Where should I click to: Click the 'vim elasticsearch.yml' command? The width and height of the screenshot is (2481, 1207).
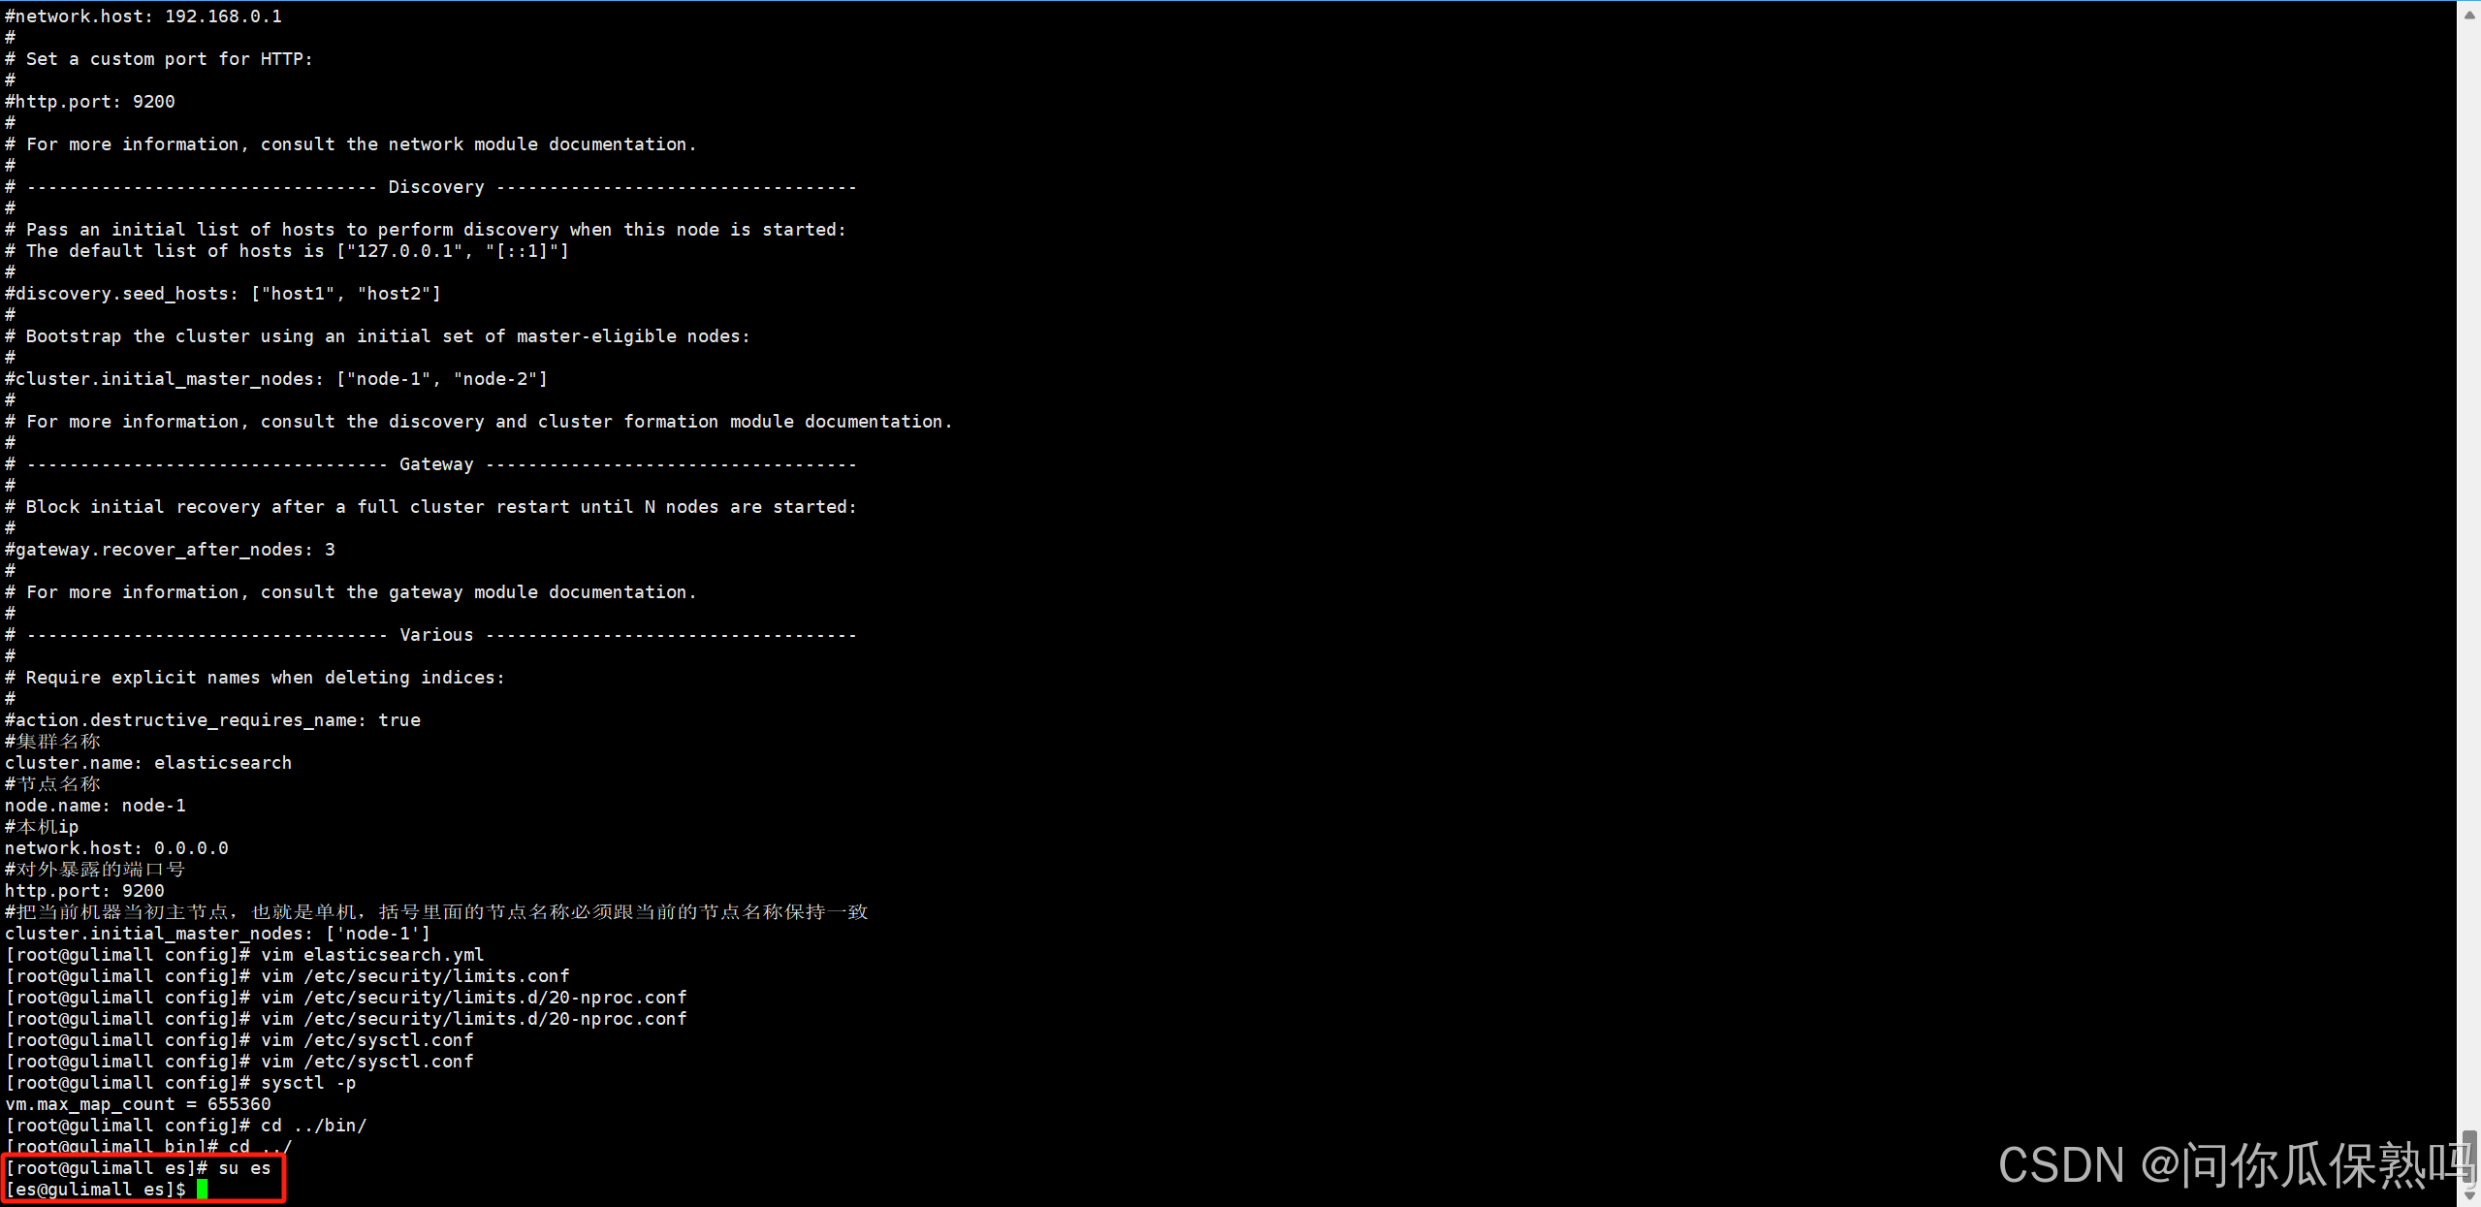pos(371,955)
